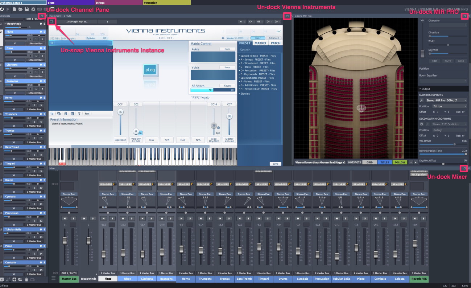471x288 pixels.
Task: Switch to the Brass instance tab
Action: (71, 3)
